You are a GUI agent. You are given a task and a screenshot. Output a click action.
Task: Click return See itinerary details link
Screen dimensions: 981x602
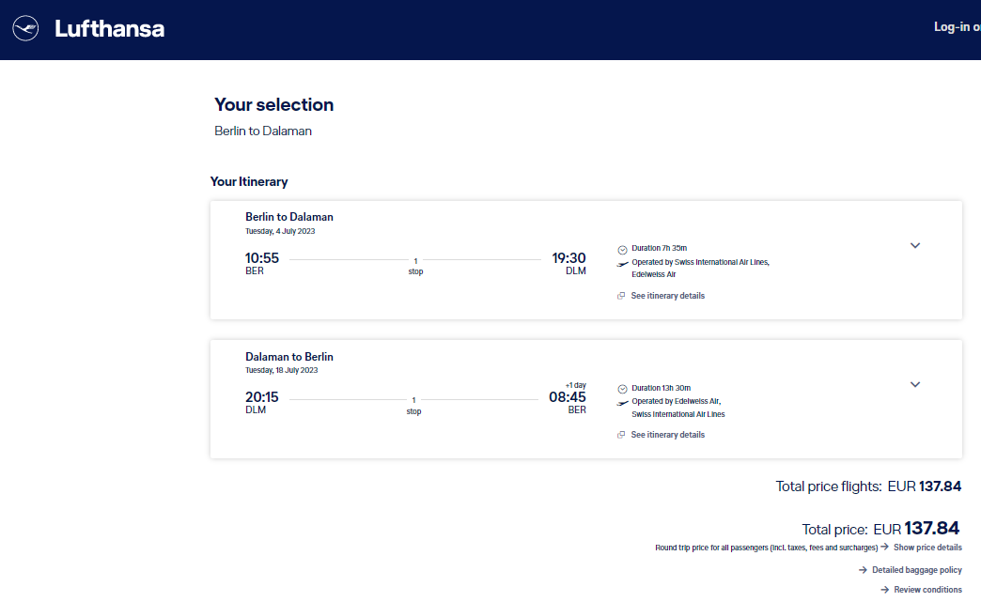point(667,435)
